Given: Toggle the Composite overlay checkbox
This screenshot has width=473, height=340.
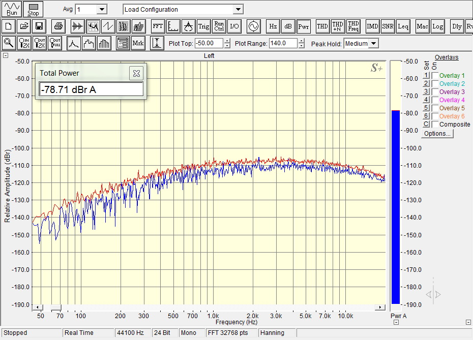Looking at the screenshot, I should pyautogui.click(x=435, y=125).
